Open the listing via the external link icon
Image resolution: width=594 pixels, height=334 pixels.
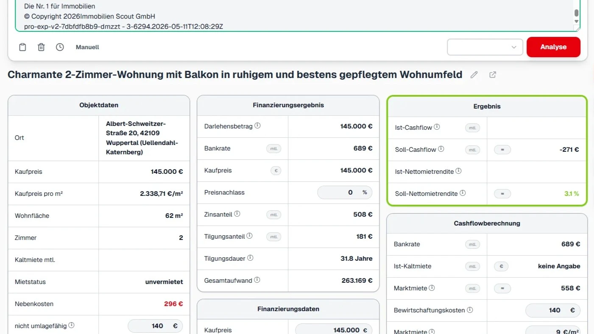click(x=493, y=75)
